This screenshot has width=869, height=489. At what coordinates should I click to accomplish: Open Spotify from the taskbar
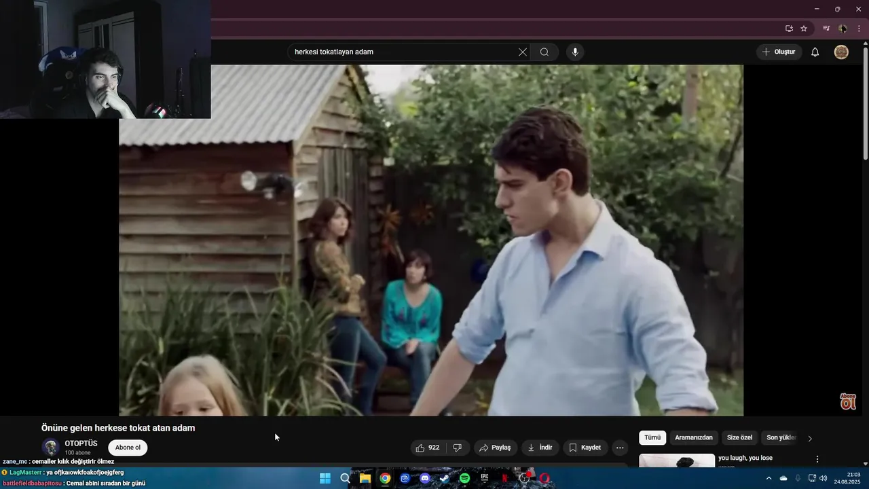(464, 478)
